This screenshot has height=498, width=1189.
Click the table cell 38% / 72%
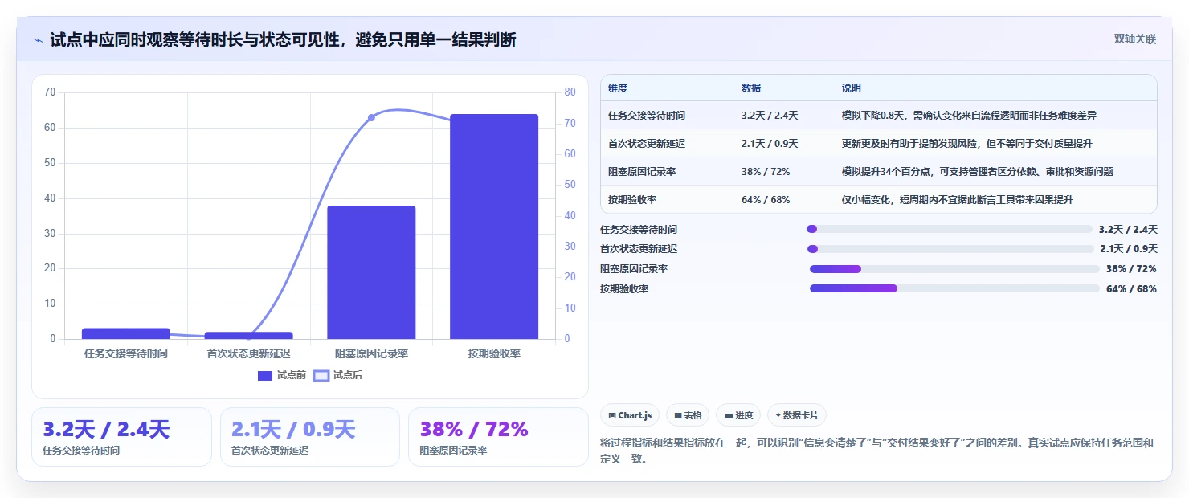766,172
